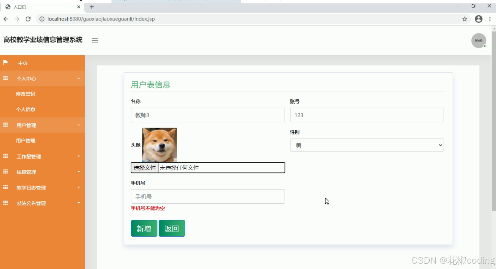This screenshot has width=496, height=269.
Task: Click the grid icon next to 工作量管理
Action: coord(5,156)
